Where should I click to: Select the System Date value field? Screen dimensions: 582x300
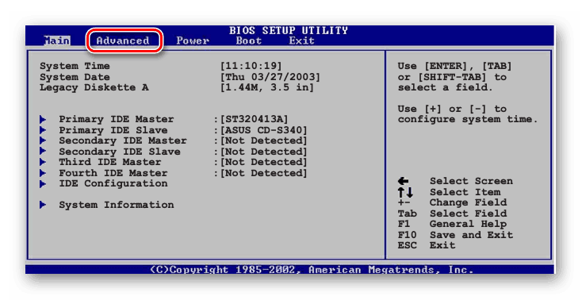tap(270, 77)
